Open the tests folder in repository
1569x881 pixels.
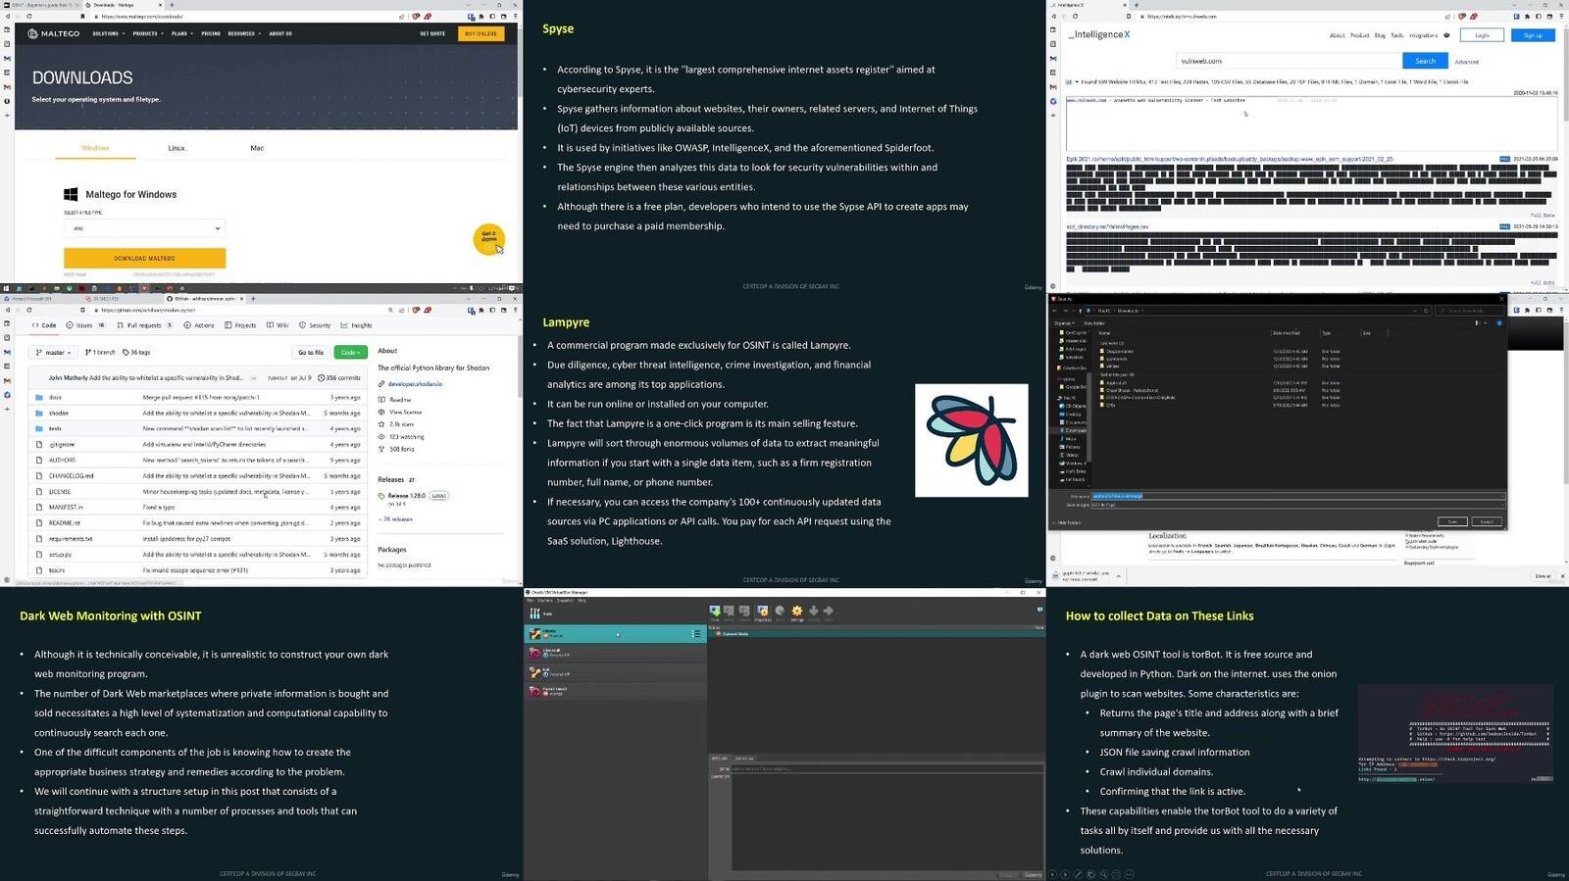(x=55, y=428)
